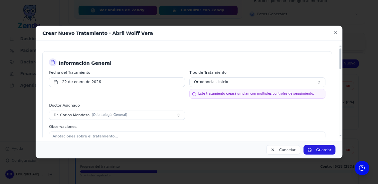Click the Pacientes people icon in sidebar
The width and height of the screenshot is (378, 184).
[12, 50]
